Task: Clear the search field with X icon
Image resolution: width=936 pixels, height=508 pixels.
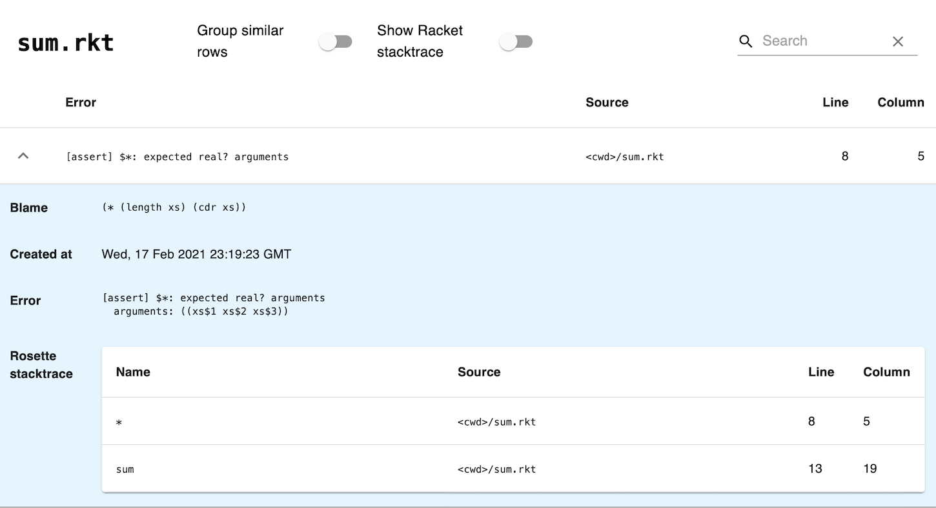Action: click(898, 41)
